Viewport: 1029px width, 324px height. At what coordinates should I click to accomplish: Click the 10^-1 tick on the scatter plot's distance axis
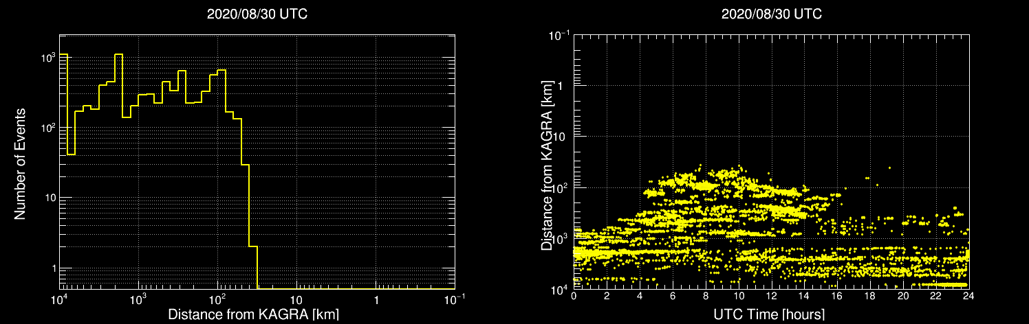(558, 36)
